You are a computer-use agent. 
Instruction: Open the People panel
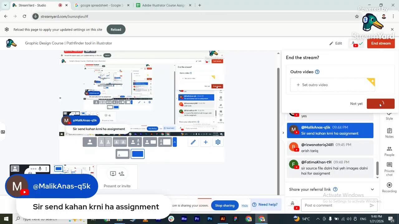(389, 151)
